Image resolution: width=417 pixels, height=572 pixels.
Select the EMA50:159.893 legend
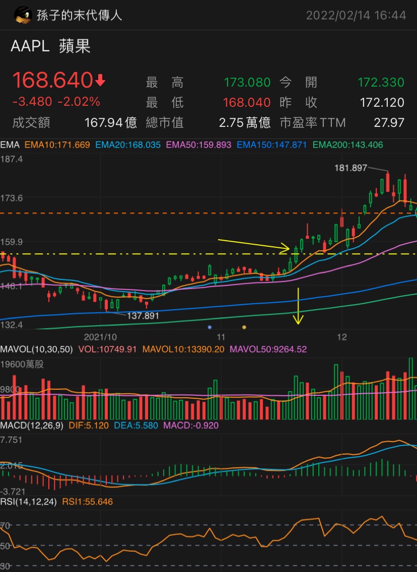[198, 145]
